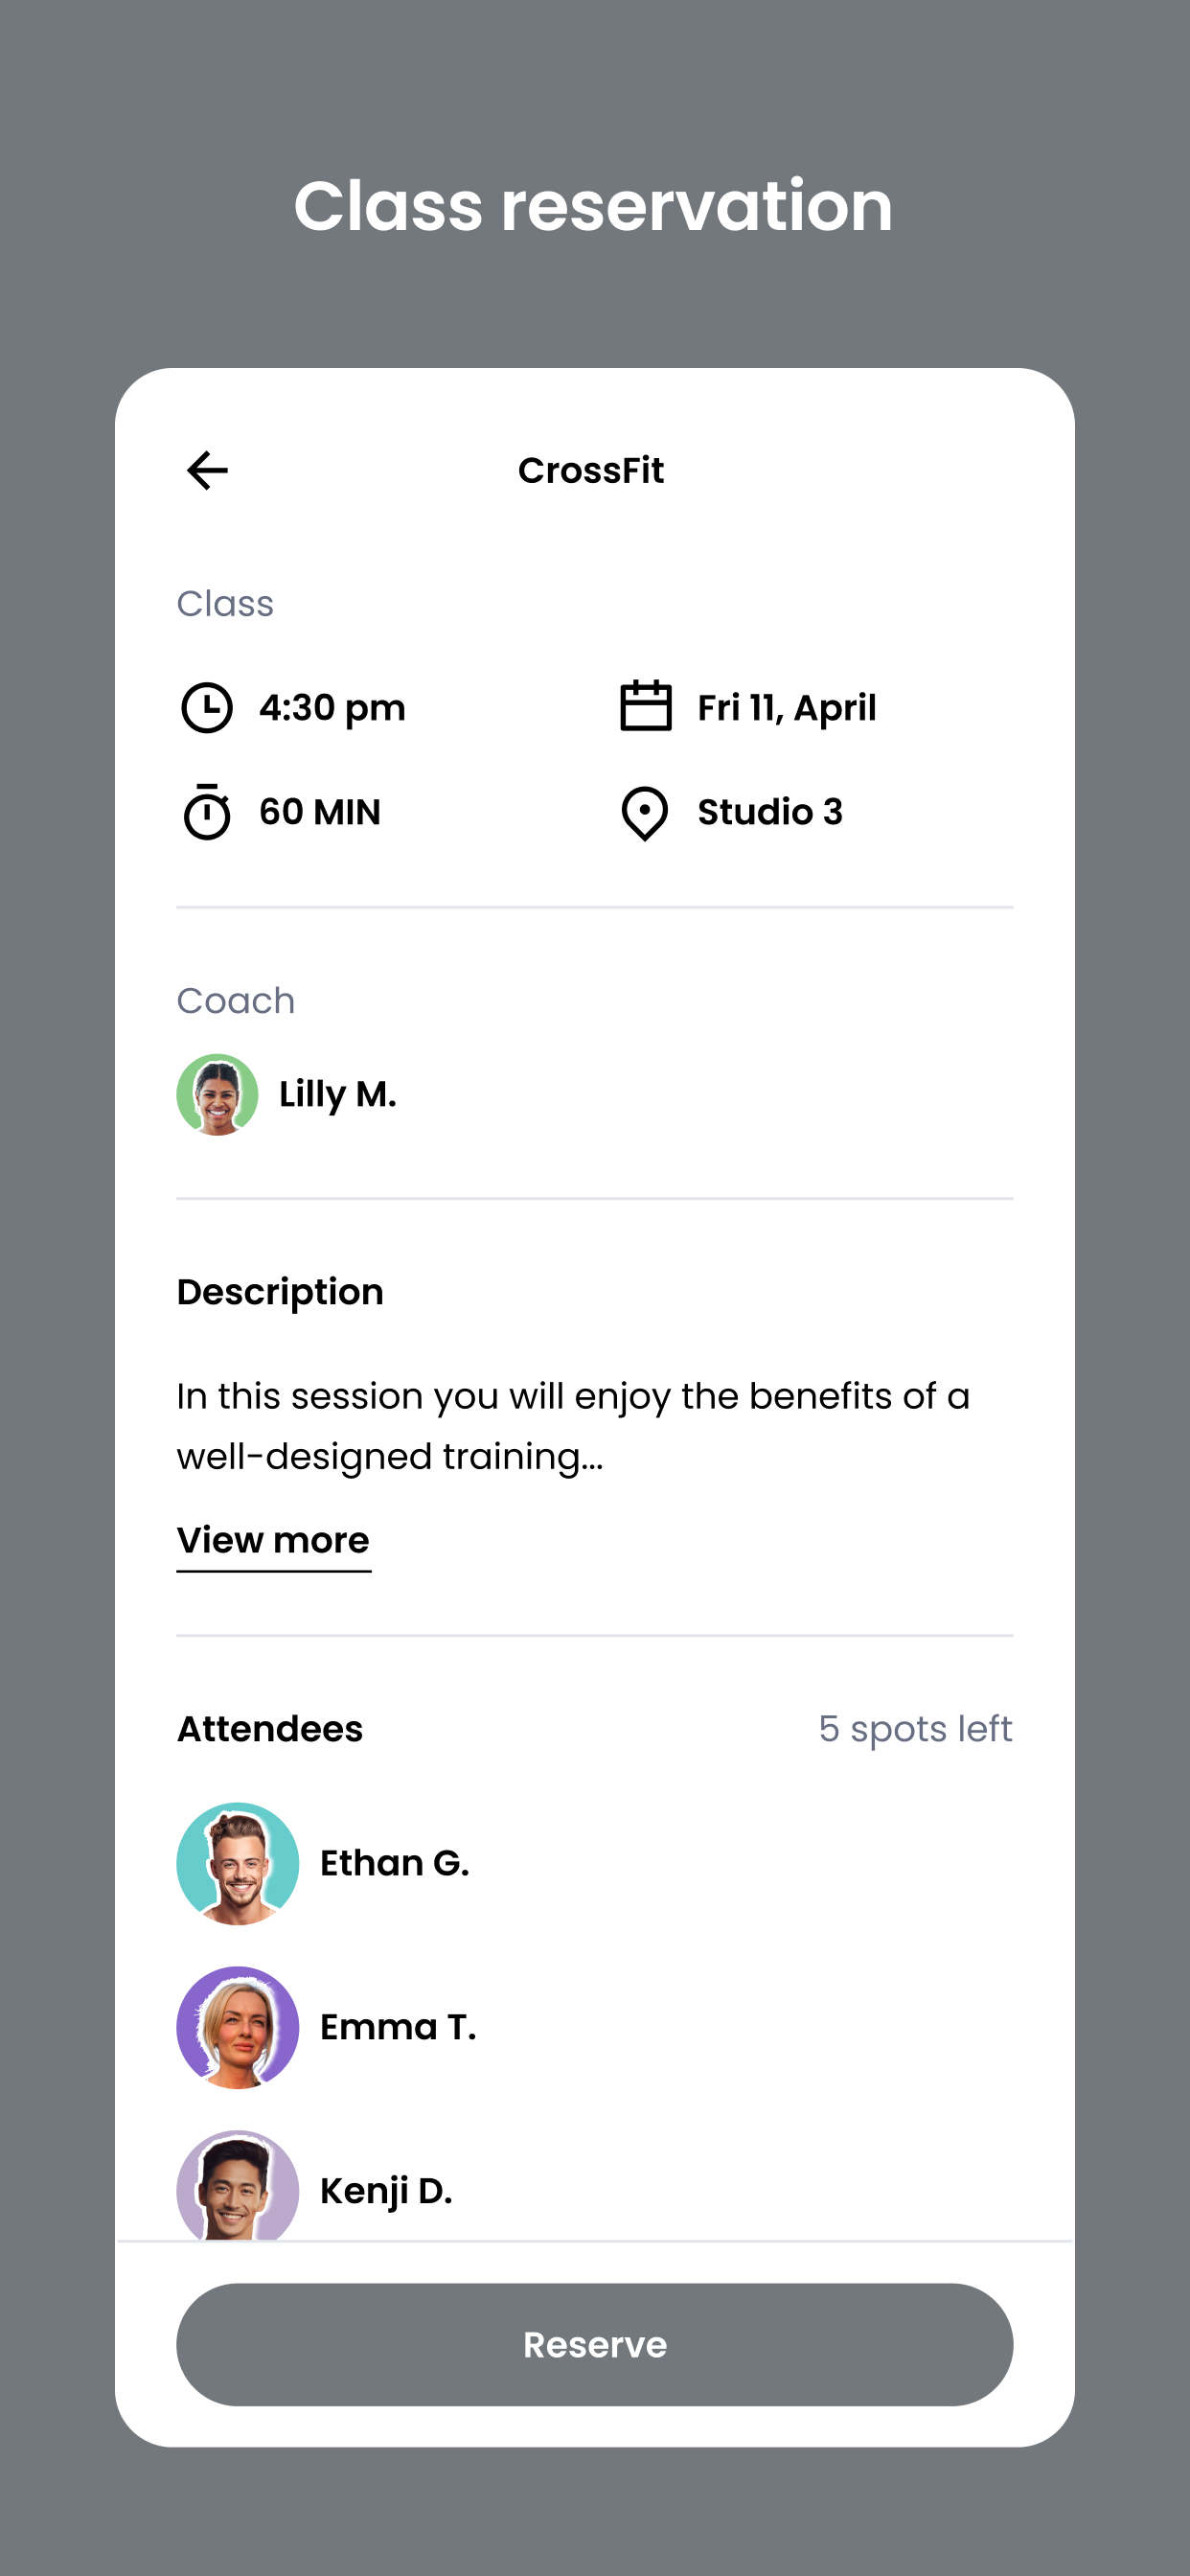Screen dimensions: 1190x2576
Task: Select Ethan G.'s profile photo
Action: (238, 1864)
